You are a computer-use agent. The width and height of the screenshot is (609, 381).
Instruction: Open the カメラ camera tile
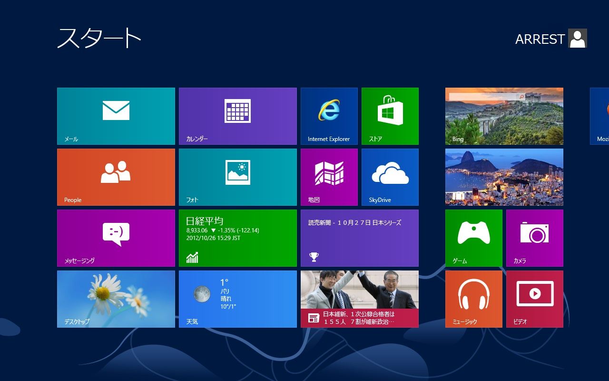point(535,238)
